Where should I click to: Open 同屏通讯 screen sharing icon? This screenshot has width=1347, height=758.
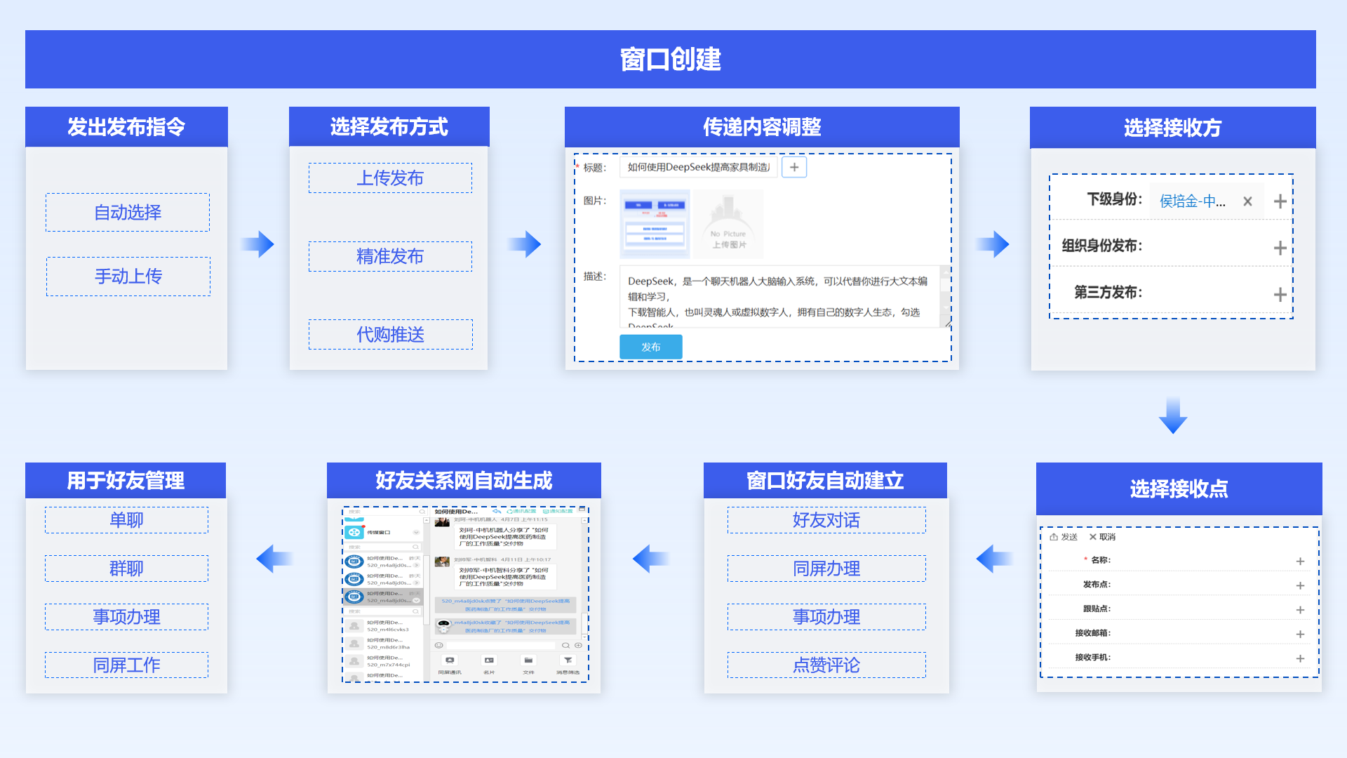pos(450,660)
